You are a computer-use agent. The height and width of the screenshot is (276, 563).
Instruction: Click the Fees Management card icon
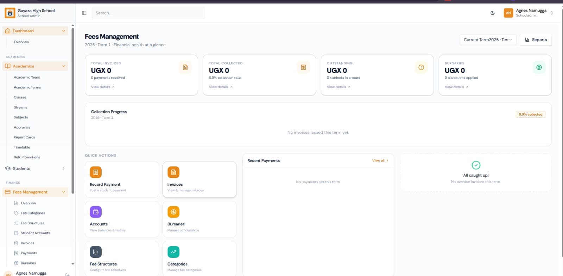pyautogui.click(x=8, y=192)
